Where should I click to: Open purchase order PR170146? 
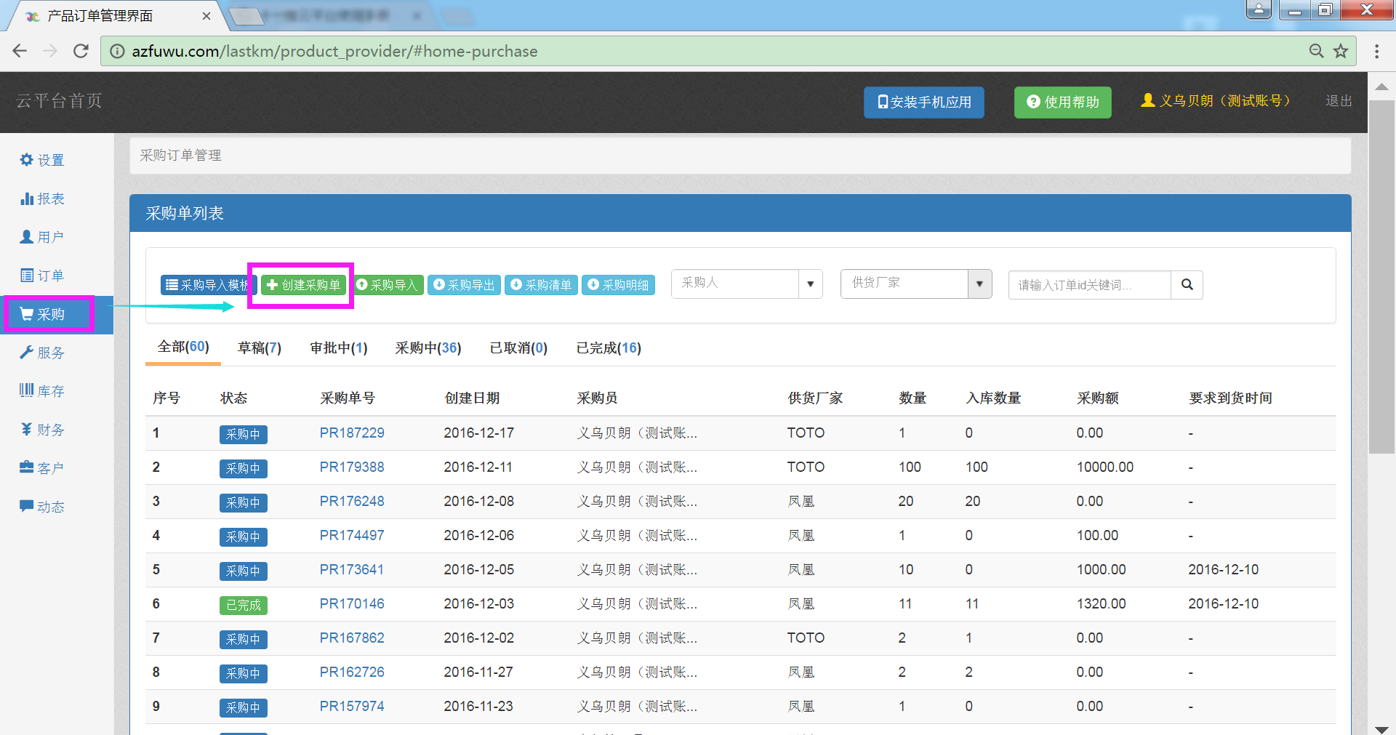click(352, 604)
